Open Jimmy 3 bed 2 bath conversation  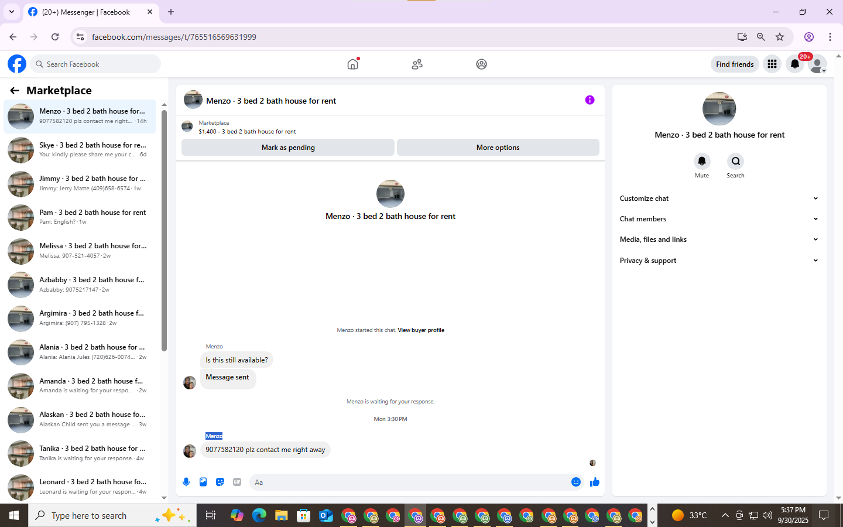pos(80,183)
